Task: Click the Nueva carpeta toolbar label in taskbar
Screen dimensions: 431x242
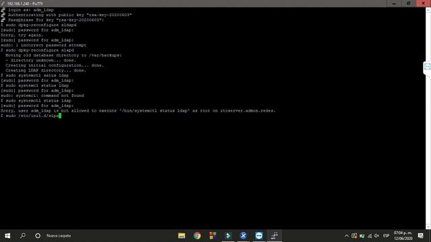Action: [59, 236]
